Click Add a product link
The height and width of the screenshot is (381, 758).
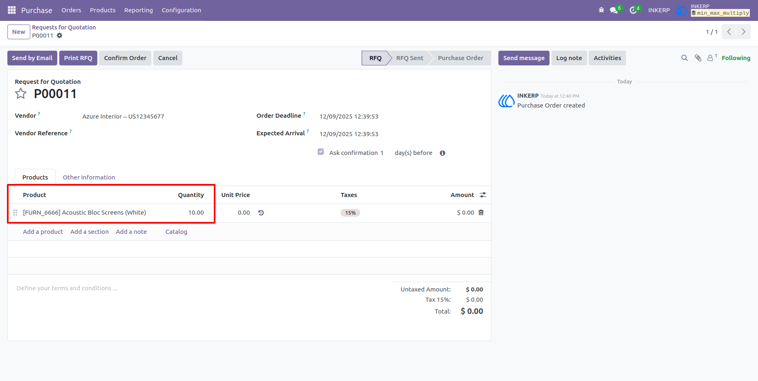pos(43,232)
